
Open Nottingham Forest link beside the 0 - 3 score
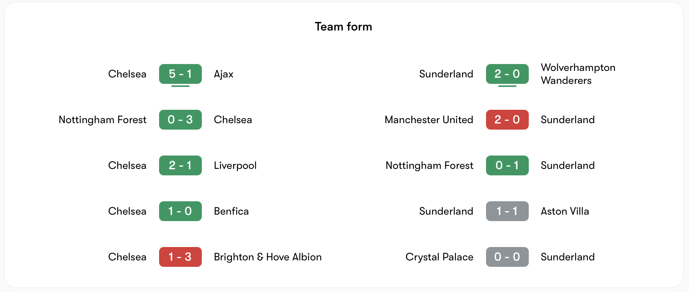point(103,120)
